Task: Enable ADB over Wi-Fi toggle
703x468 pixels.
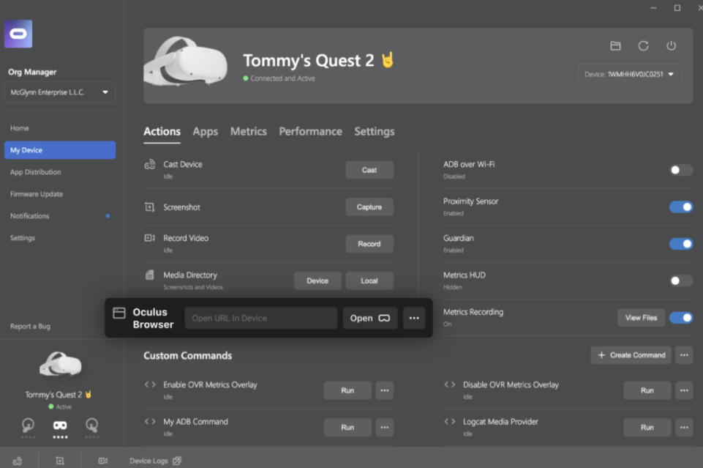Action: (x=680, y=170)
